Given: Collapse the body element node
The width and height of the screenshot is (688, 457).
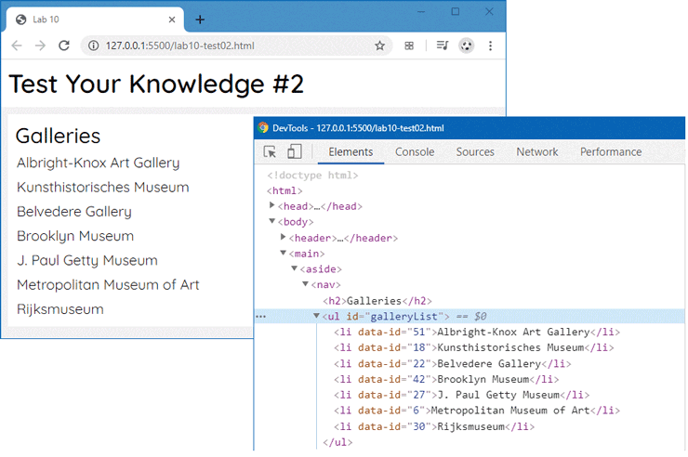Looking at the screenshot, I should [x=272, y=221].
